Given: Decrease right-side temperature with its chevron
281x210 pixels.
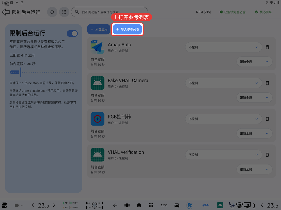Looking at the screenshot, I should coord(262,205).
